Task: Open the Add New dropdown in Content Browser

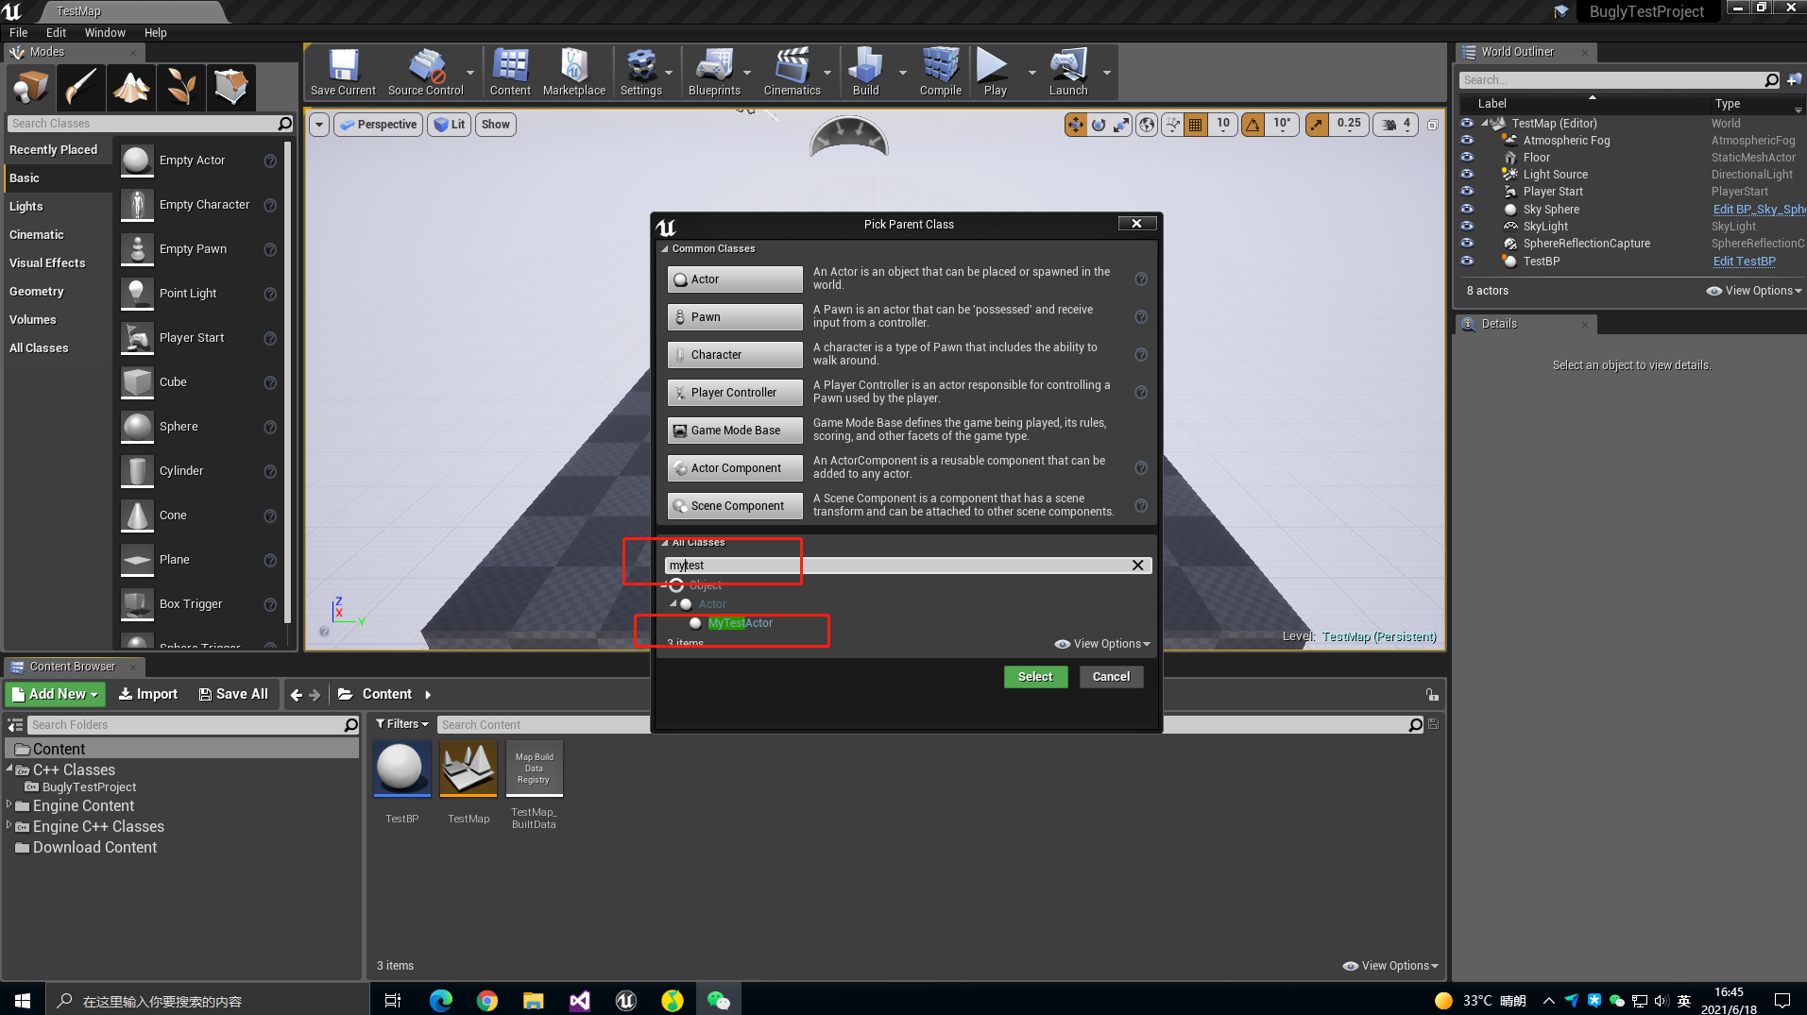Action: (x=54, y=694)
